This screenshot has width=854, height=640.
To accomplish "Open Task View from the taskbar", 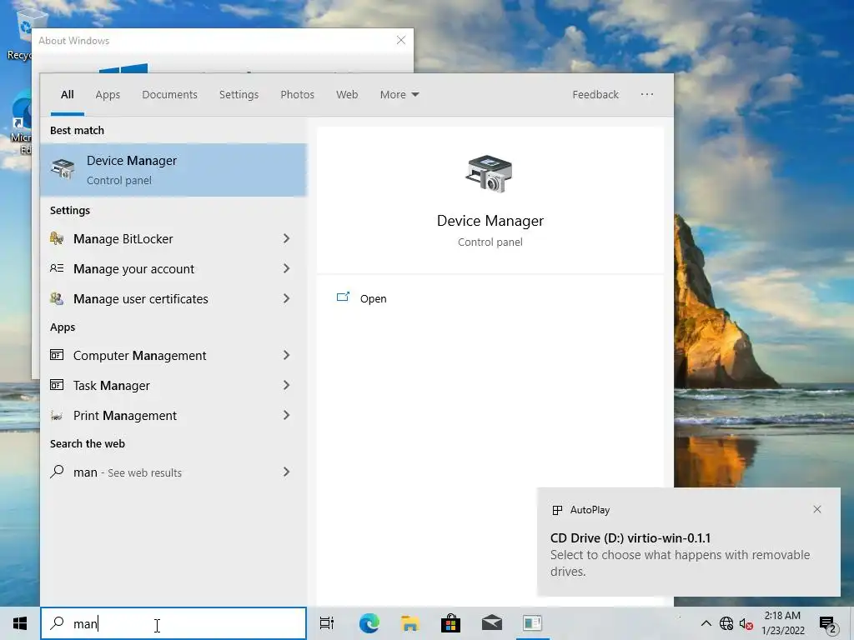I will point(327,623).
